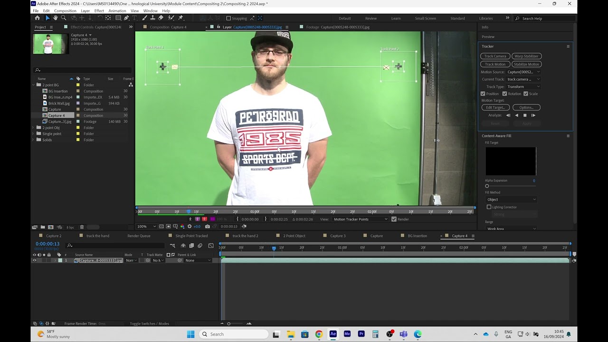Open the layer Mode dropdown
The image size is (608, 342).
click(x=131, y=260)
